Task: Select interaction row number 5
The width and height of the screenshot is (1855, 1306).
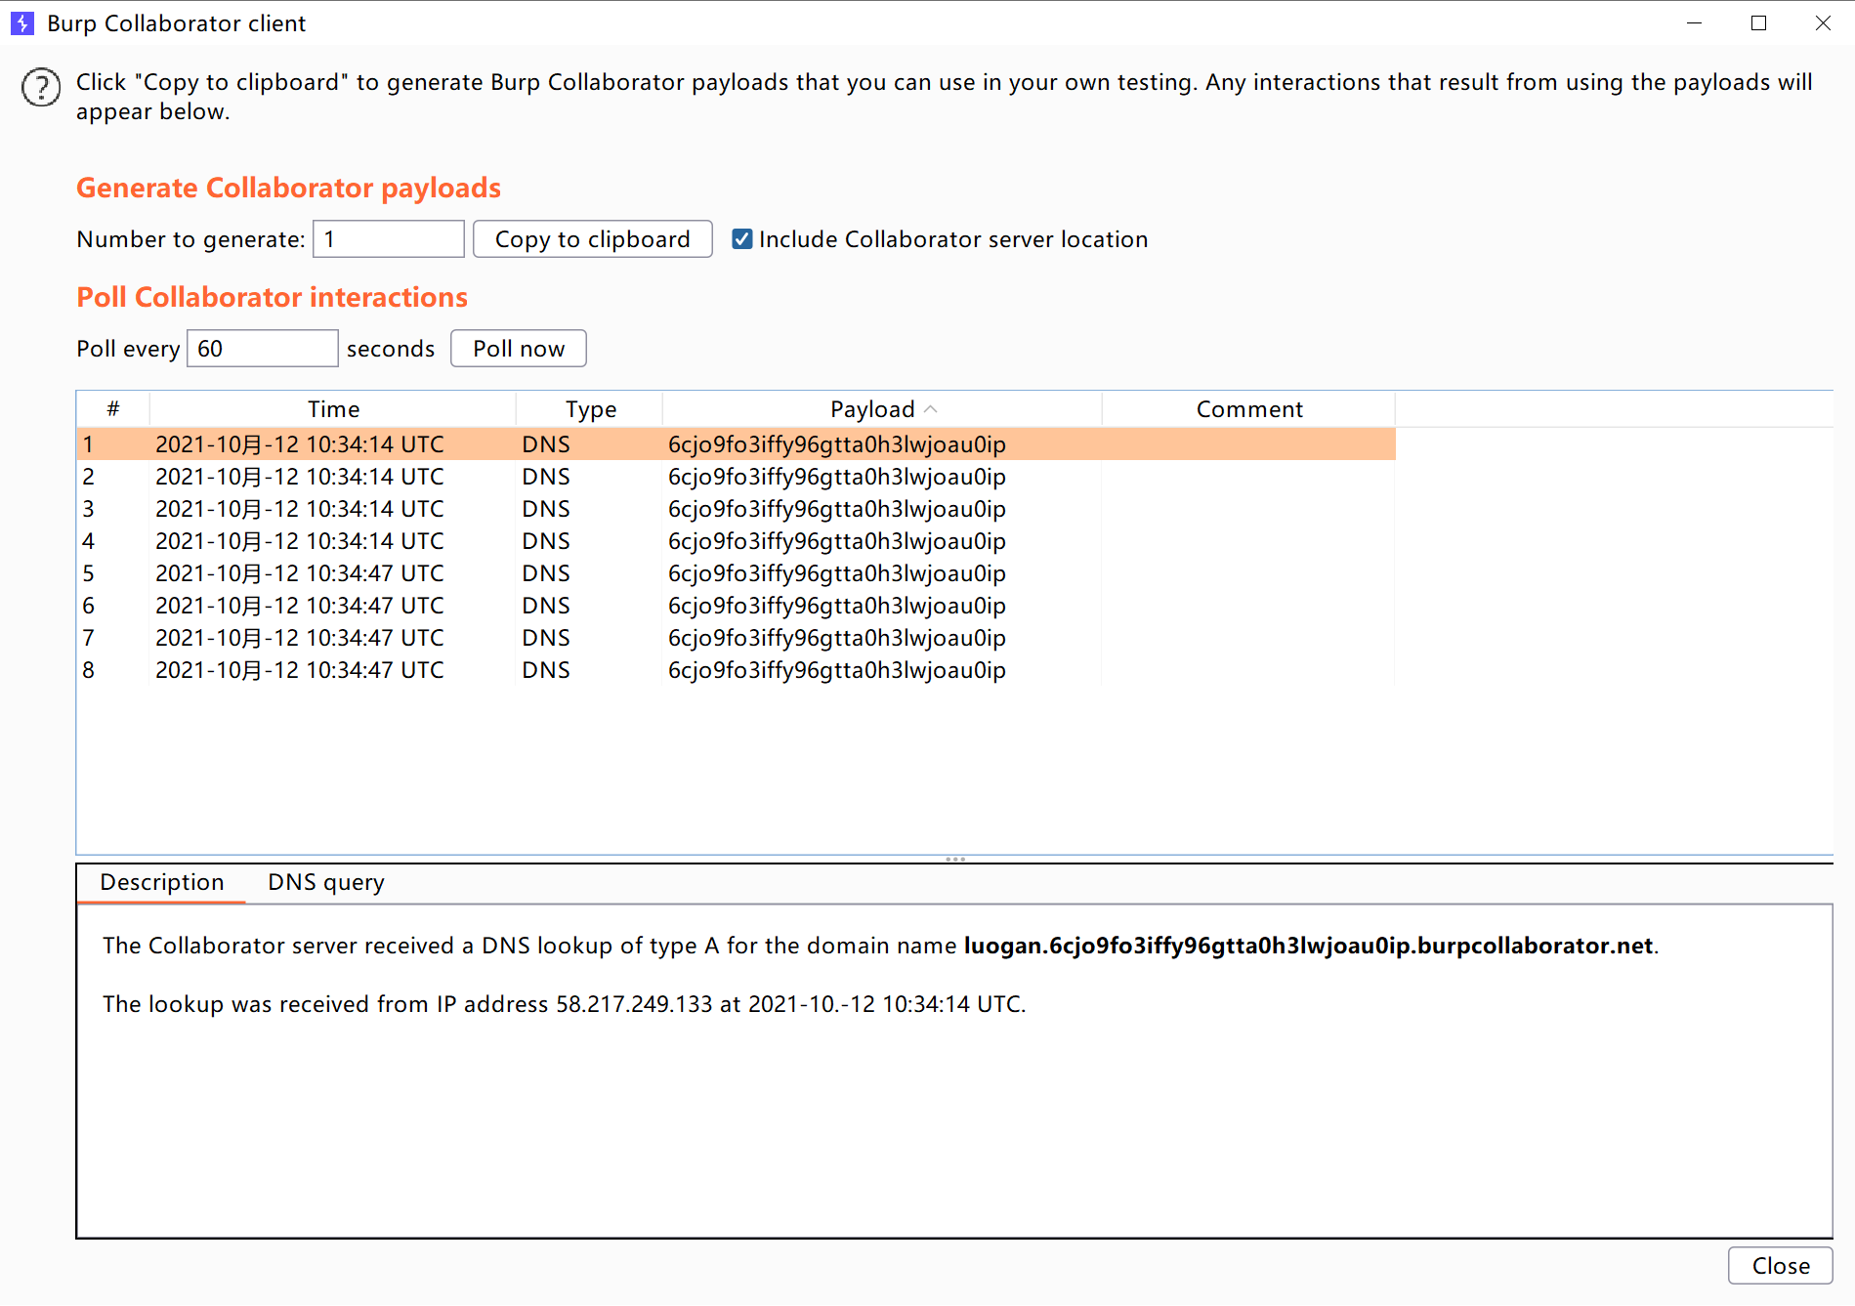Action: point(737,573)
